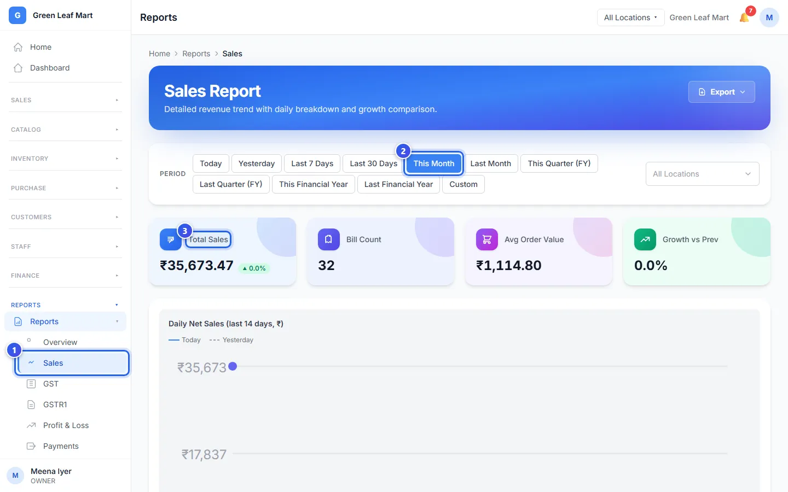Open the GSTR1 report
This screenshot has width=788, height=492.
coord(72,405)
